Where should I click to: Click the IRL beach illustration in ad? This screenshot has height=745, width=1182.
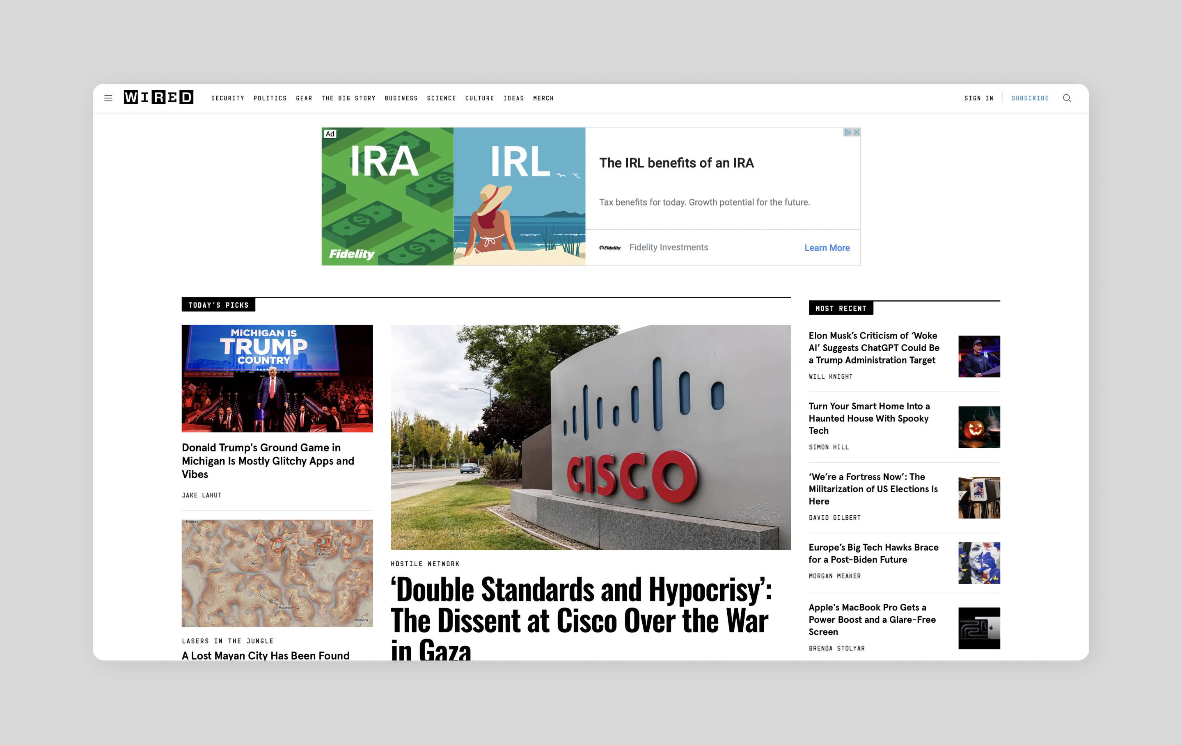coord(519,197)
